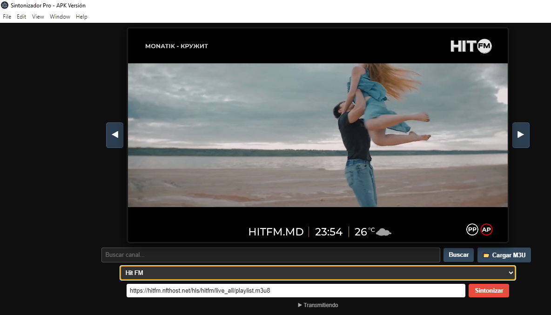The height and width of the screenshot is (315, 551).
Task: Open the File menu
Action: (x=7, y=16)
